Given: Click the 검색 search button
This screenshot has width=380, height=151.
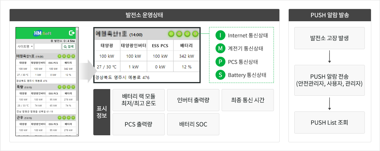Looking at the screenshot, I should pos(69,47).
